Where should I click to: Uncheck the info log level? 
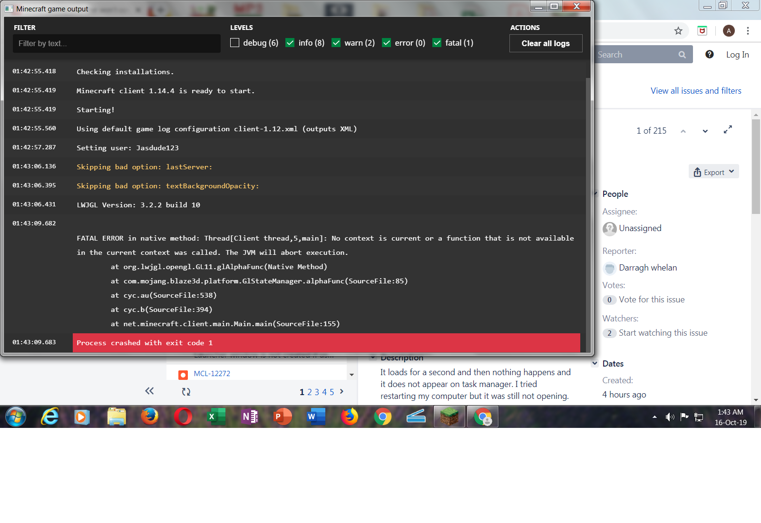point(290,43)
